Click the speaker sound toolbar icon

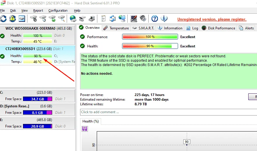pyautogui.click(x=143, y=19)
